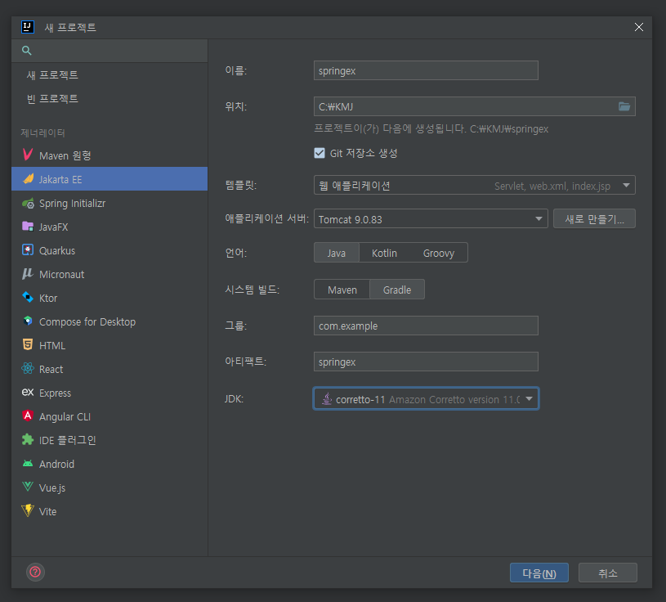Select 빈 프로젝트 in left list
The image size is (666, 602).
[x=110, y=99]
